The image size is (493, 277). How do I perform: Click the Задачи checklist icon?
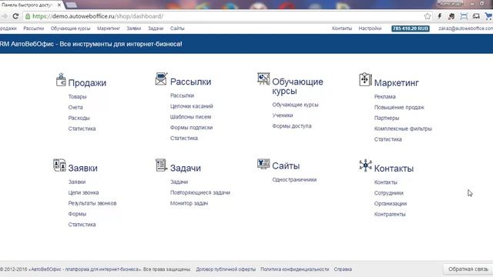[161, 165]
